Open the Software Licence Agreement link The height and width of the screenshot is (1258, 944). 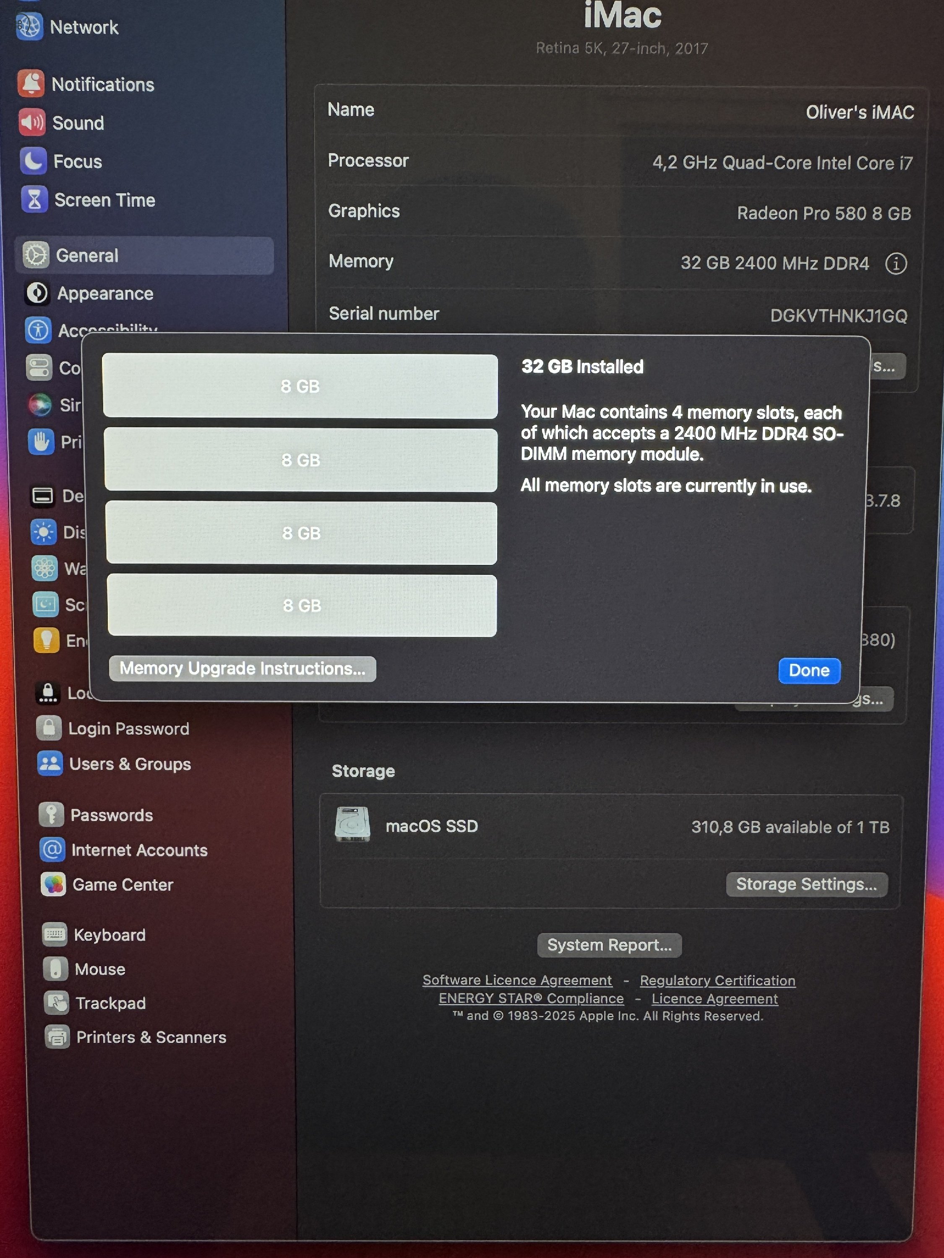[x=517, y=980]
